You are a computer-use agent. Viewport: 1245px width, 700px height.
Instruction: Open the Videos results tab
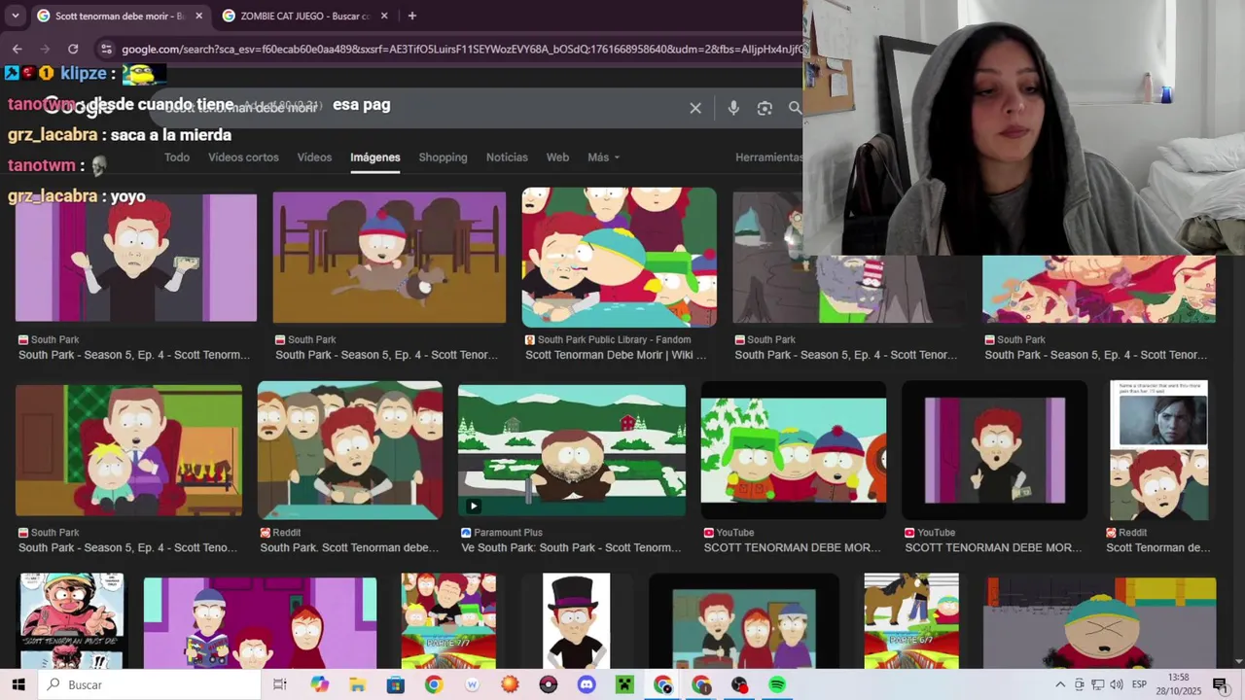pyautogui.click(x=314, y=157)
